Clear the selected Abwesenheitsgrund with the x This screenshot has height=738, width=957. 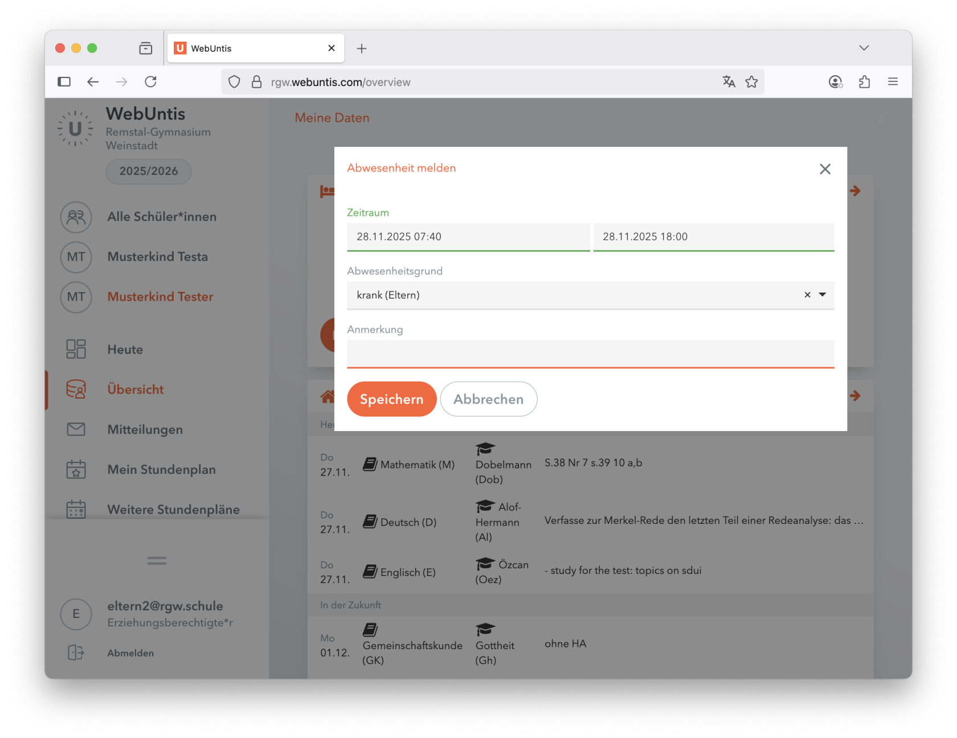(x=807, y=295)
